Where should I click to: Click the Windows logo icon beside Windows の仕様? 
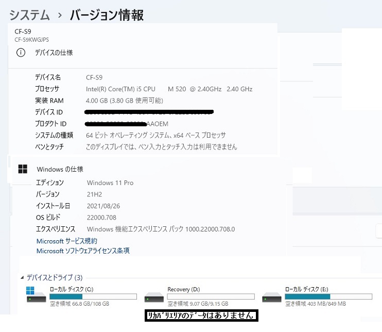[x=23, y=169]
